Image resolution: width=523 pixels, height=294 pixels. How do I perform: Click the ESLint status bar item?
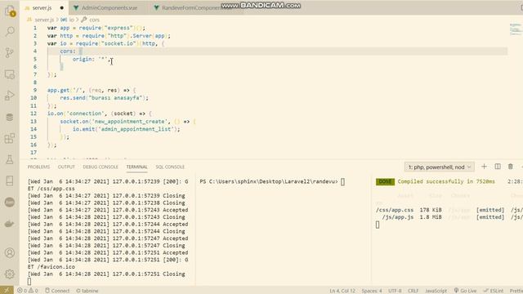coord(494,291)
